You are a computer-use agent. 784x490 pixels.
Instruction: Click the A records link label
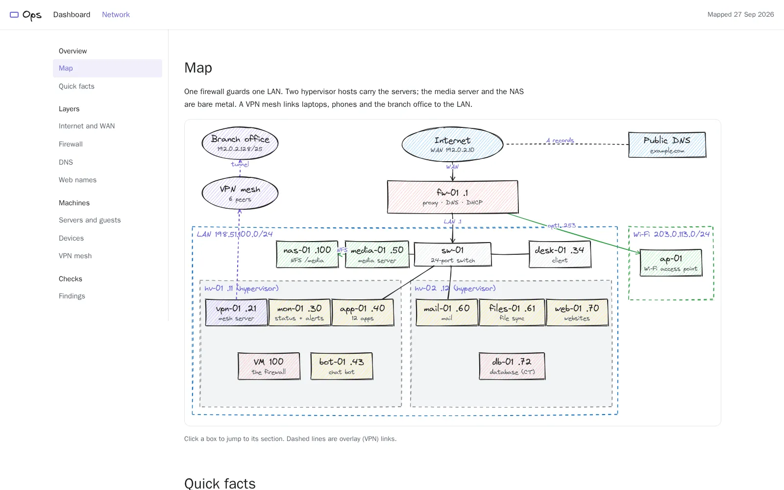560,141
